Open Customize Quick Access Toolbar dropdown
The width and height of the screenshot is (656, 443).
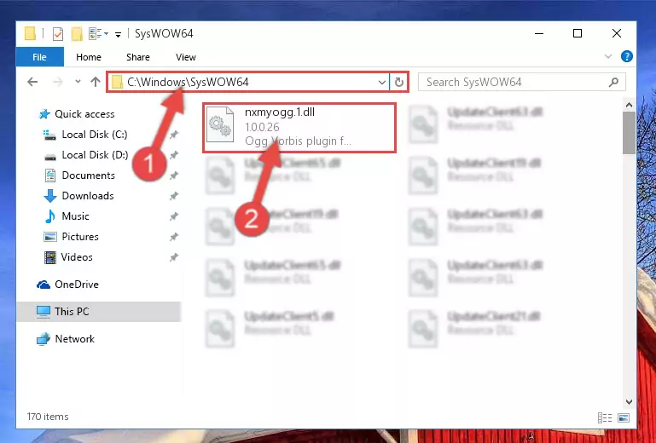click(119, 35)
